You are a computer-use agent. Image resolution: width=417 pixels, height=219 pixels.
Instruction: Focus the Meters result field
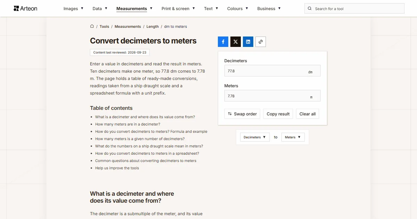[x=272, y=96]
